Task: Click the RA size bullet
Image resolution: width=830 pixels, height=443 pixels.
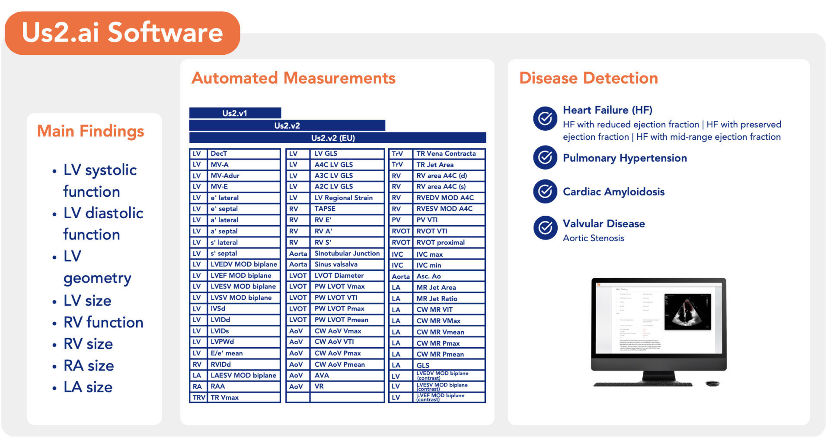Action: pos(89,365)
